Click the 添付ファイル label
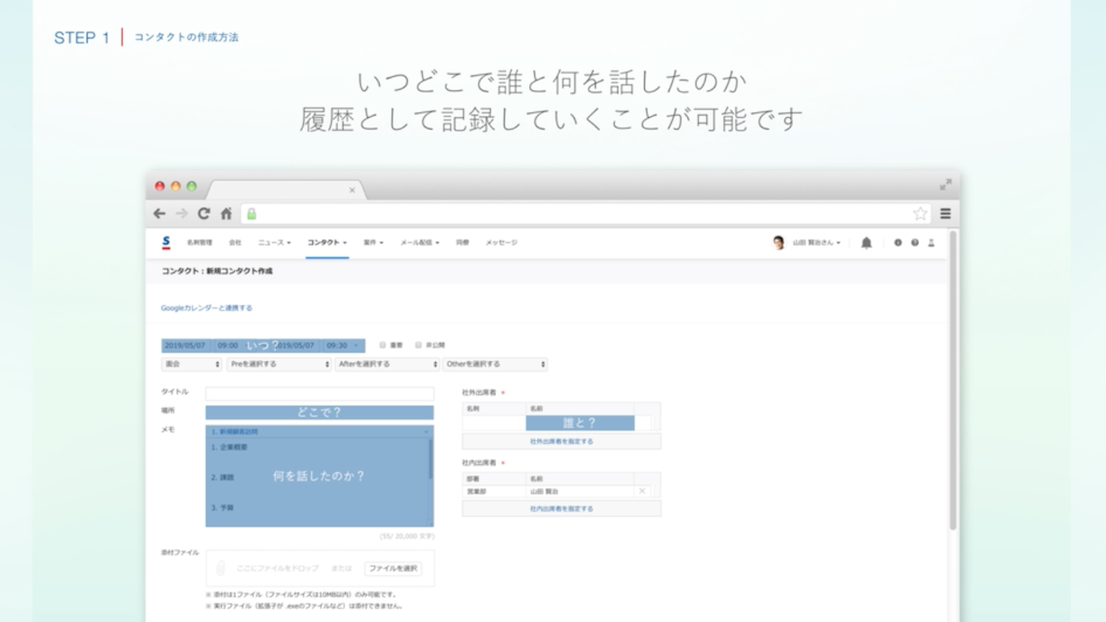The height and width of the screenshot is (622, 1106). pyautogui.click(x=180, y=552)
